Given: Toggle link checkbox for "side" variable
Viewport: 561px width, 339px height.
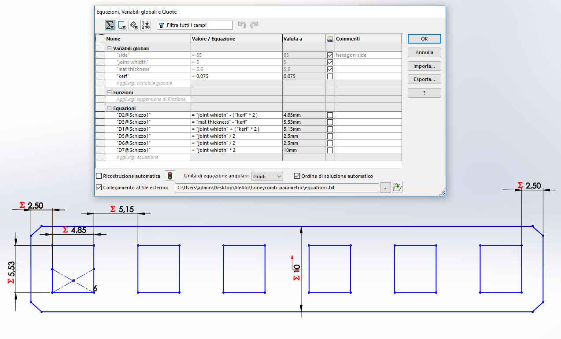Looking at the screenshot, I should pyautogui.click(x=330, y=55).
